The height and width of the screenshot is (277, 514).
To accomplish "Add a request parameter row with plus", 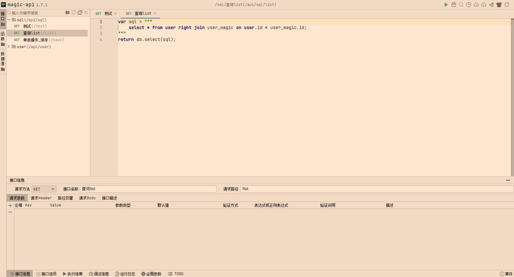I will 10,205.
